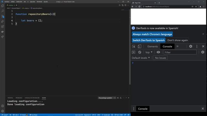Open the Extensions view in VS Code

coord(3,26)
